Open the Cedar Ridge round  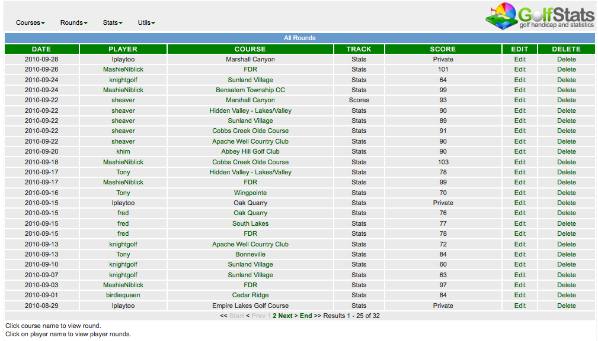(x=250, y=295)
